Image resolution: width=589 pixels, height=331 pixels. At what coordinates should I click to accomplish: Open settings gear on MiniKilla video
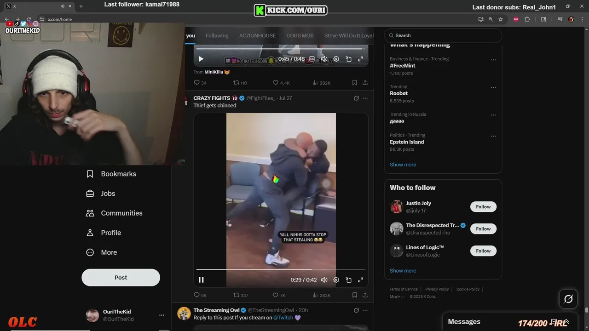coord(336,59)
